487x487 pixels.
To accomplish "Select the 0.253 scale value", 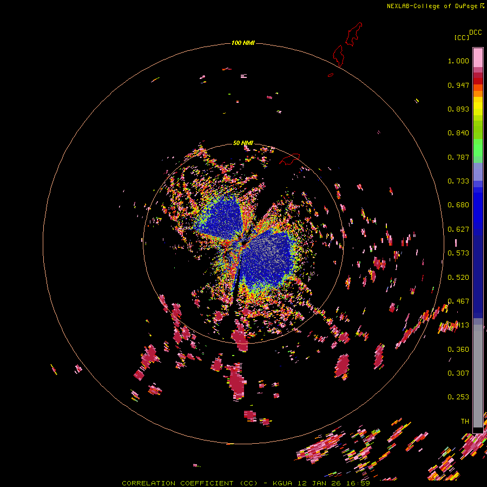I will pyautogui.click(x=458, y=397).
